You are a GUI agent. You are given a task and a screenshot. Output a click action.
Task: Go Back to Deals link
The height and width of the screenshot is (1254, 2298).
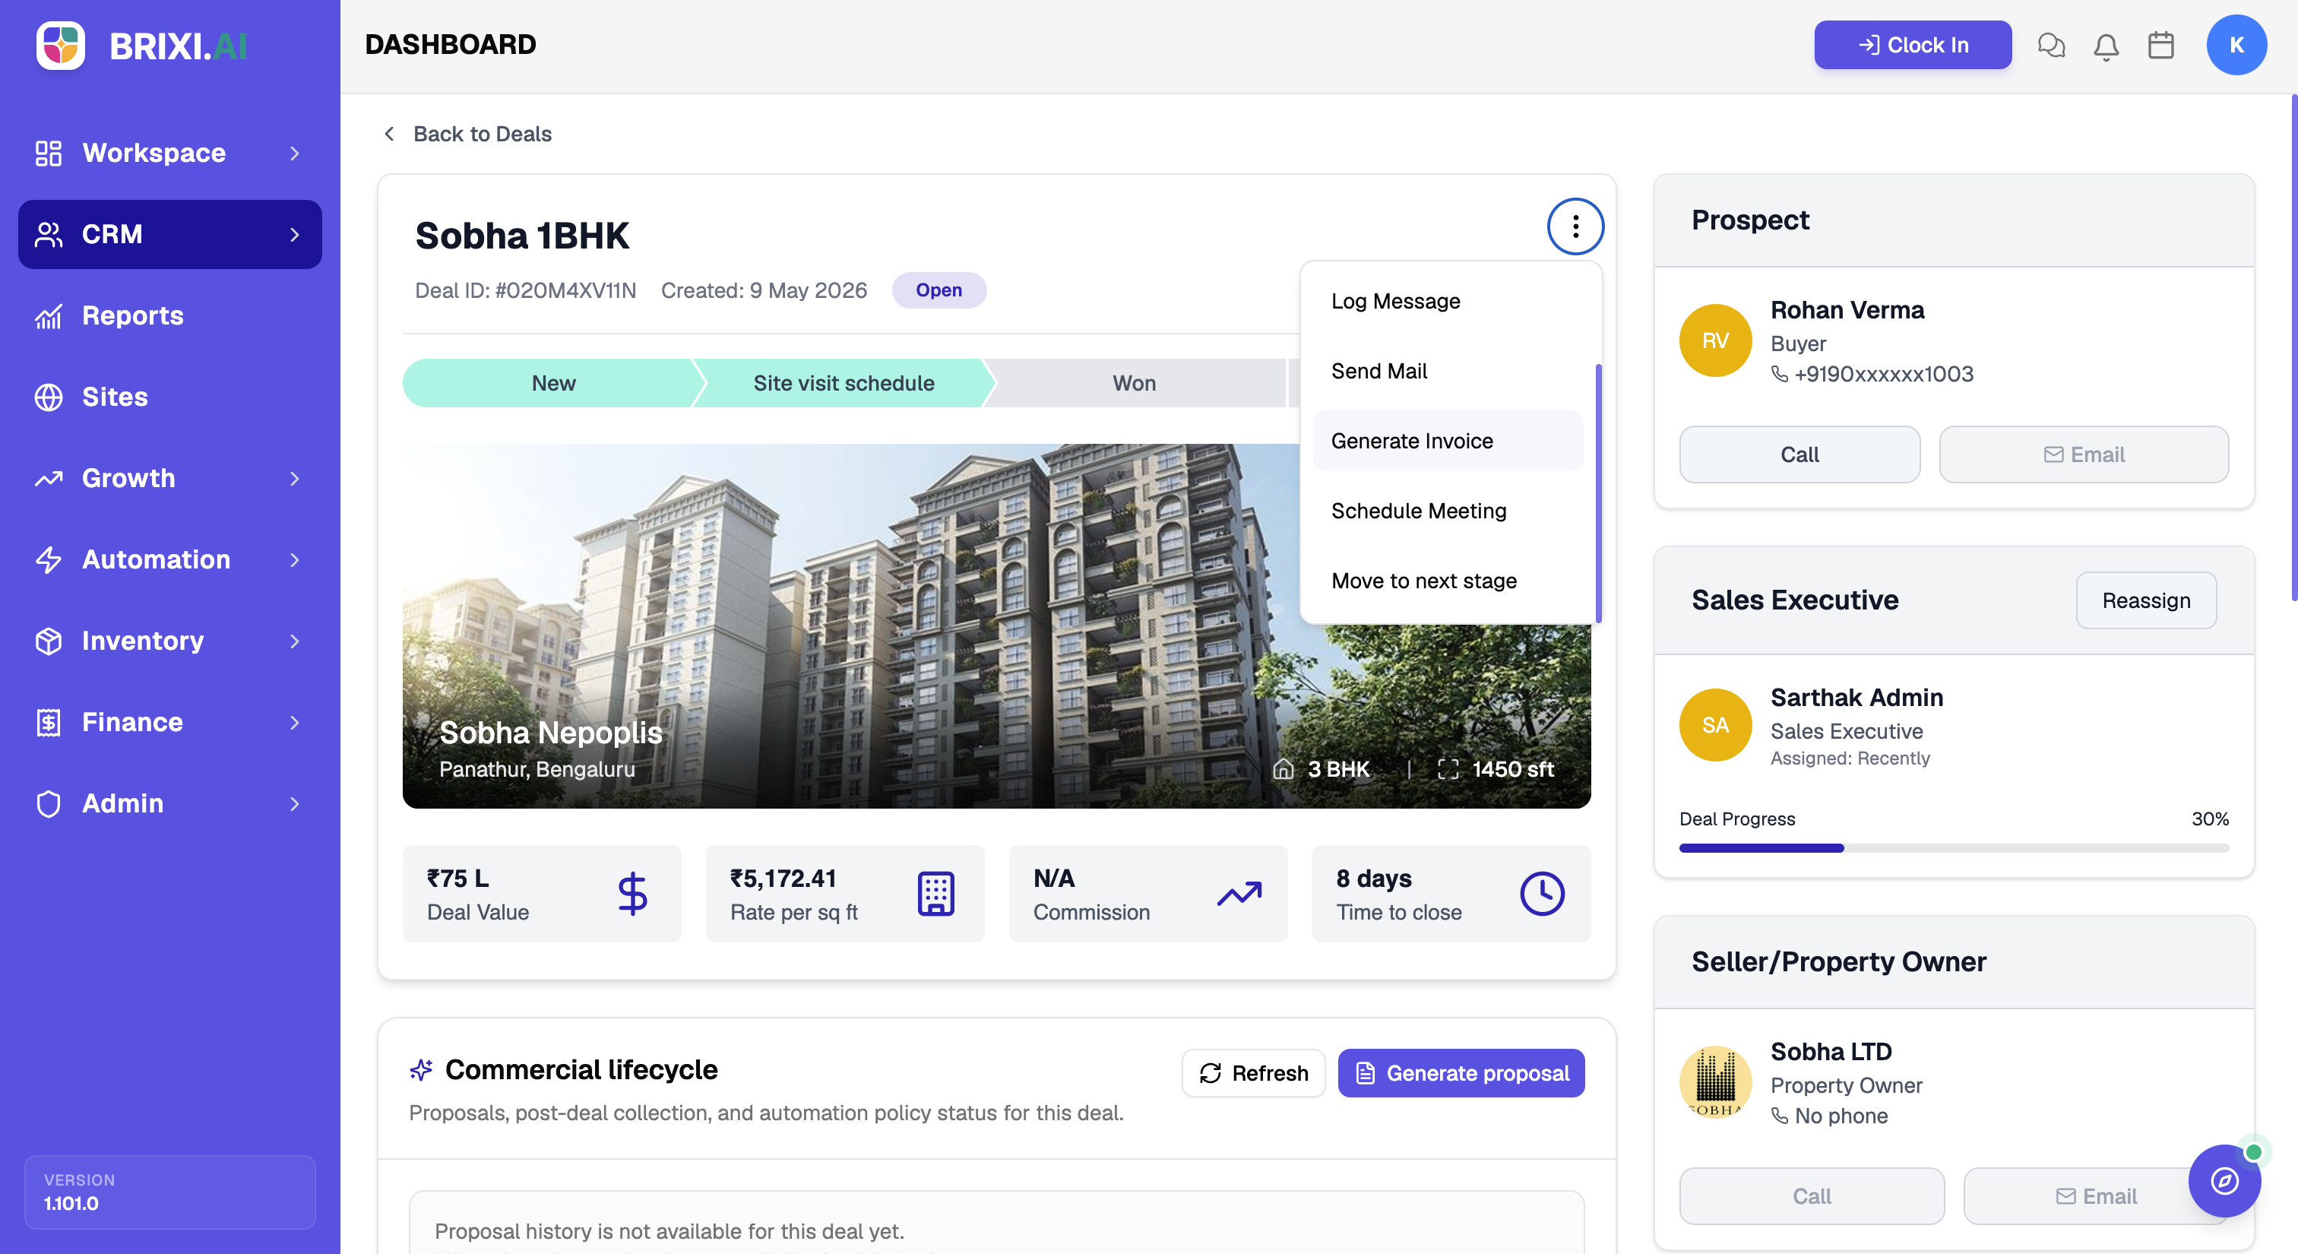click(x=468, y=134)
